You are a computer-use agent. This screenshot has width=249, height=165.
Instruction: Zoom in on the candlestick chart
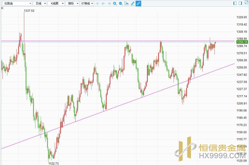115,3
